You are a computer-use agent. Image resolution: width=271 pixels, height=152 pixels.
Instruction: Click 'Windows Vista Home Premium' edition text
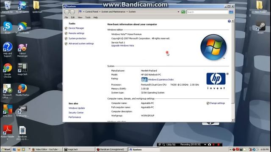(x=126, y=34)
